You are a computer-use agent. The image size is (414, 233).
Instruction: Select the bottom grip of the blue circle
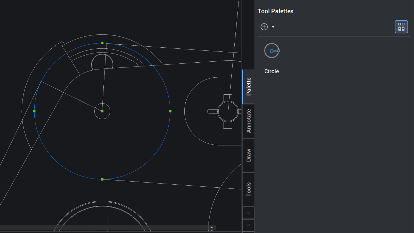pyautogui.click(x=102, y=179)
